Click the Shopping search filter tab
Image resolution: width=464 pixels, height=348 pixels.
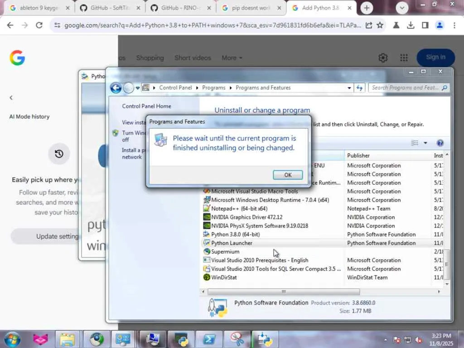click(x=150, y=58)
